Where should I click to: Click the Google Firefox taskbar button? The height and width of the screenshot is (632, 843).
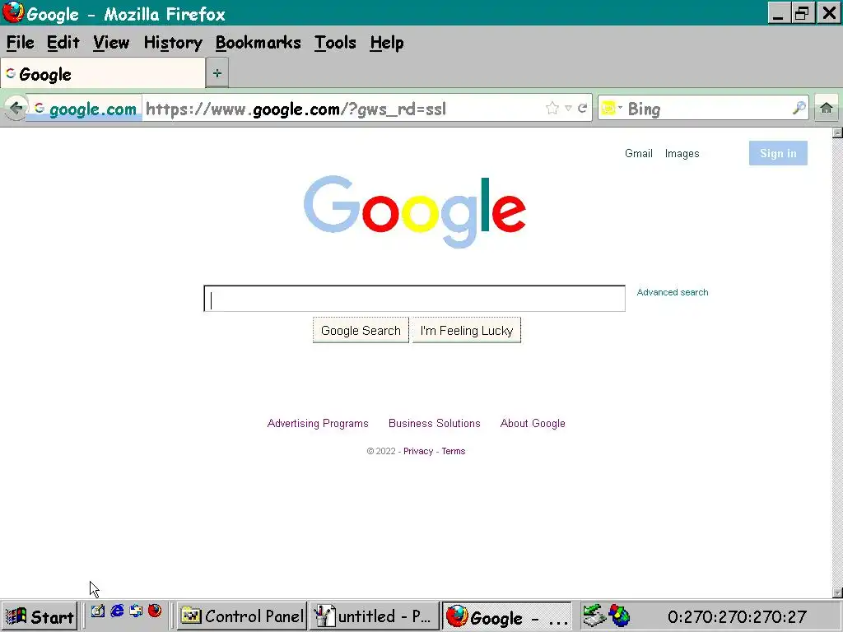tap(506, 616)
